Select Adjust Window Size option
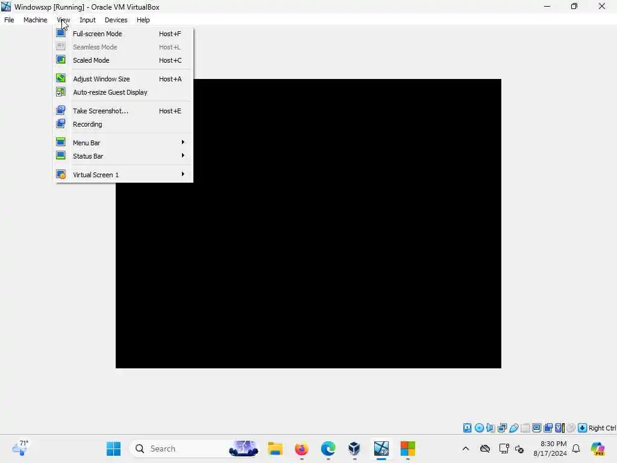Image resolution: width=617 pixels, height=463 pixels. (x=123, y=79)
